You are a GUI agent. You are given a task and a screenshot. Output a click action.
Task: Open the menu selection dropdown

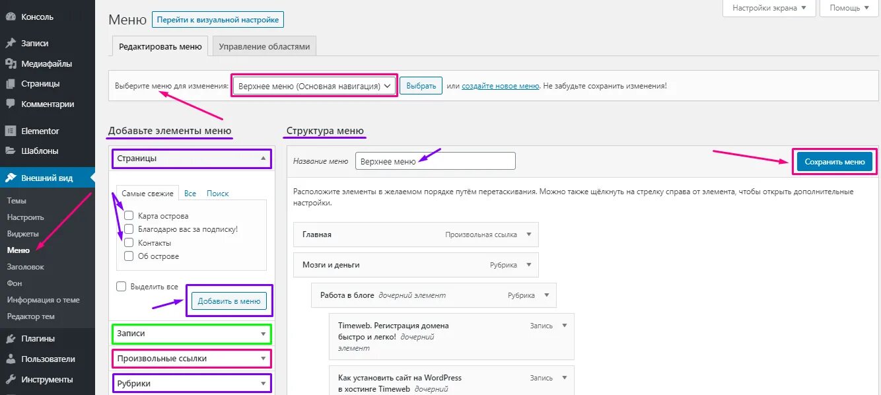[x=314, y=86]
